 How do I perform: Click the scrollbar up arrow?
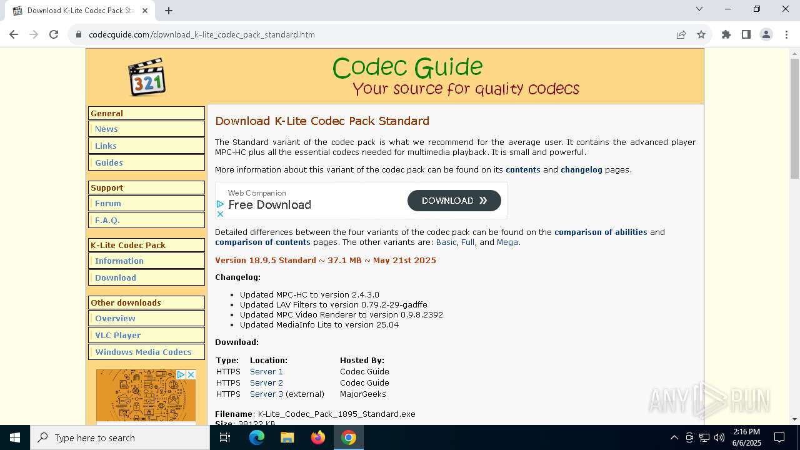point(794,53)
